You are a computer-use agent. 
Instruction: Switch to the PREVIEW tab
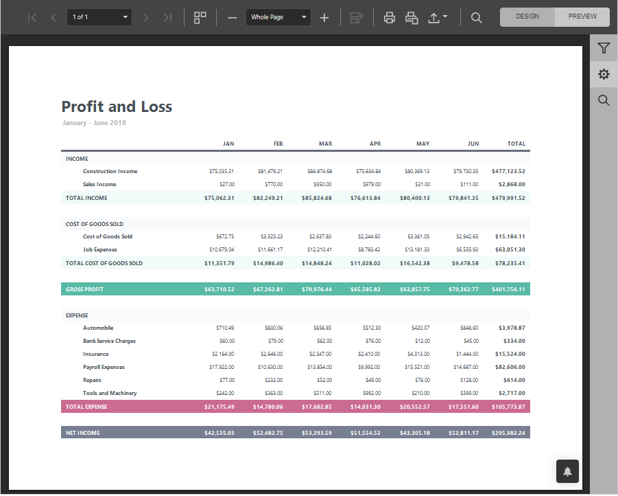click(582, 16)
